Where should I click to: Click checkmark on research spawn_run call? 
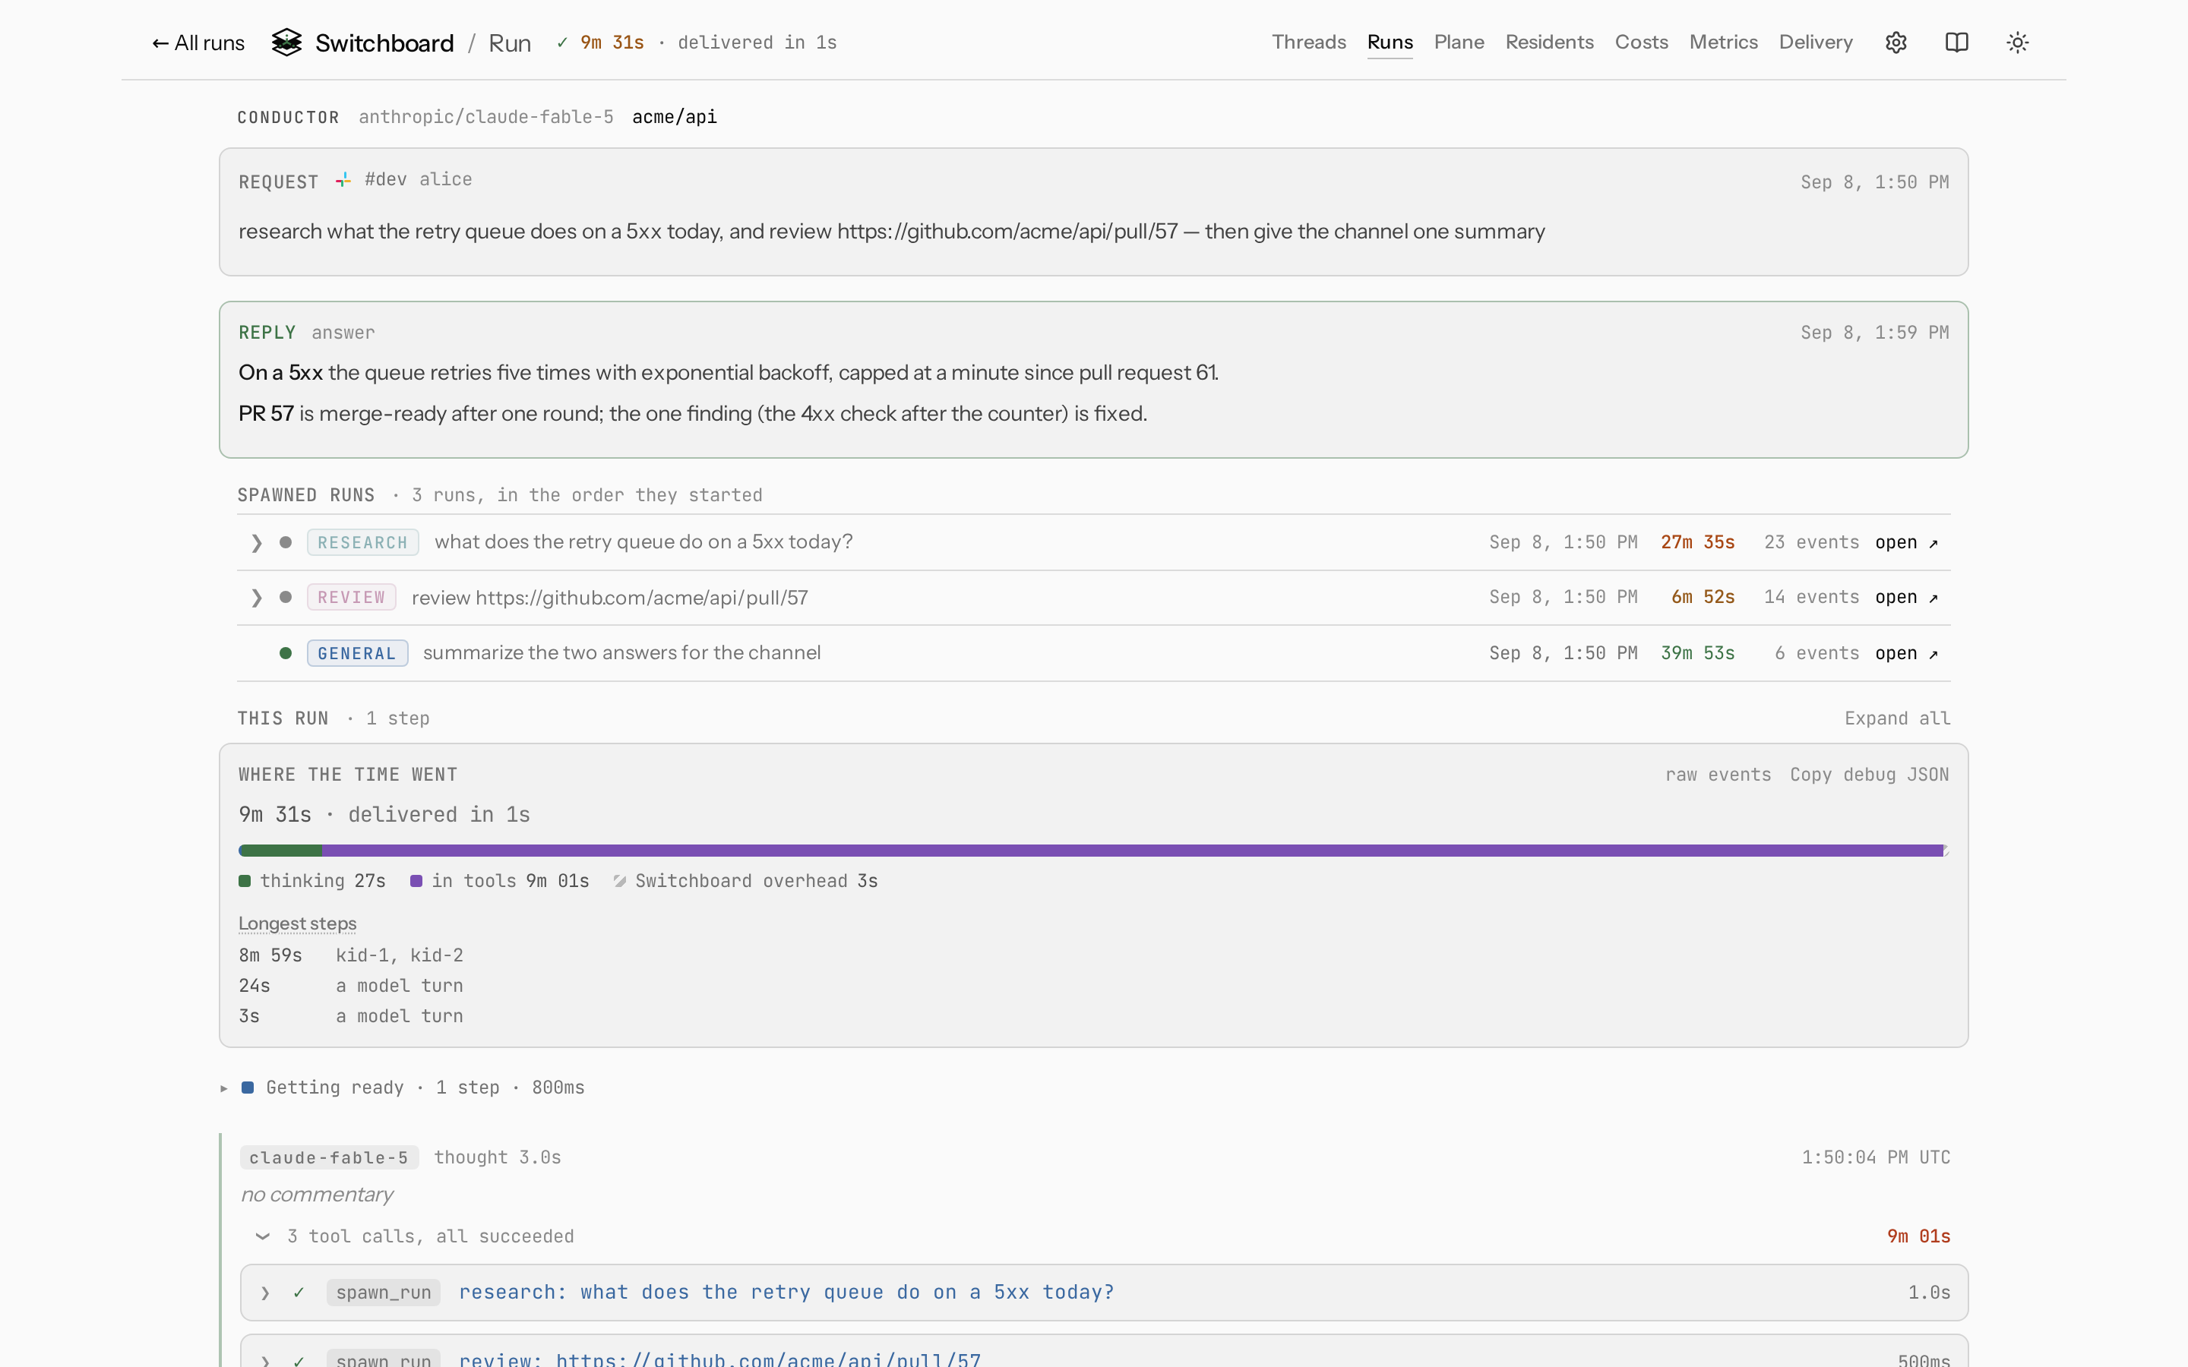coord(299,1293)
